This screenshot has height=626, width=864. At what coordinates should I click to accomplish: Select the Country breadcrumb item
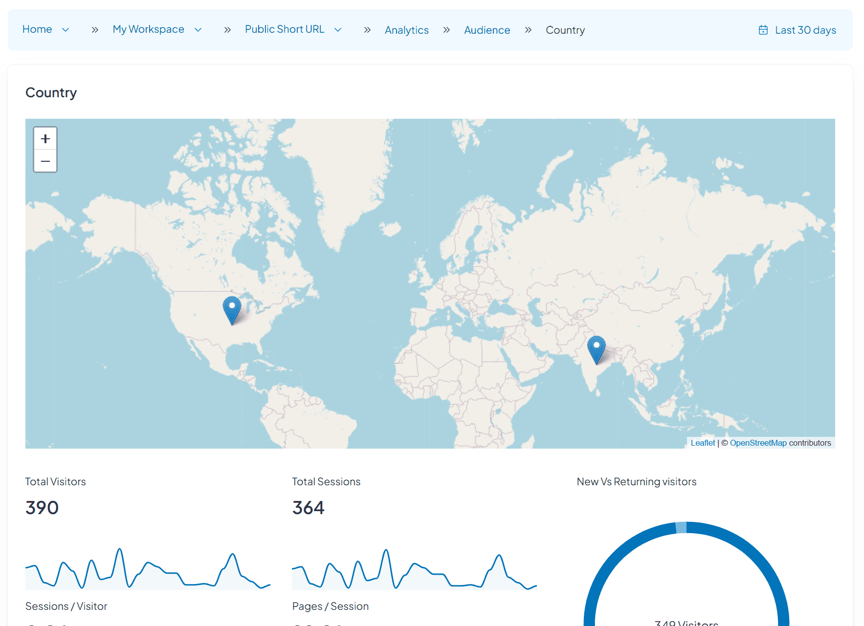(x=565, y=30)
